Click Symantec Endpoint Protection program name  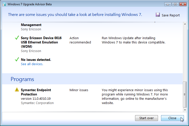pos(36,92)
